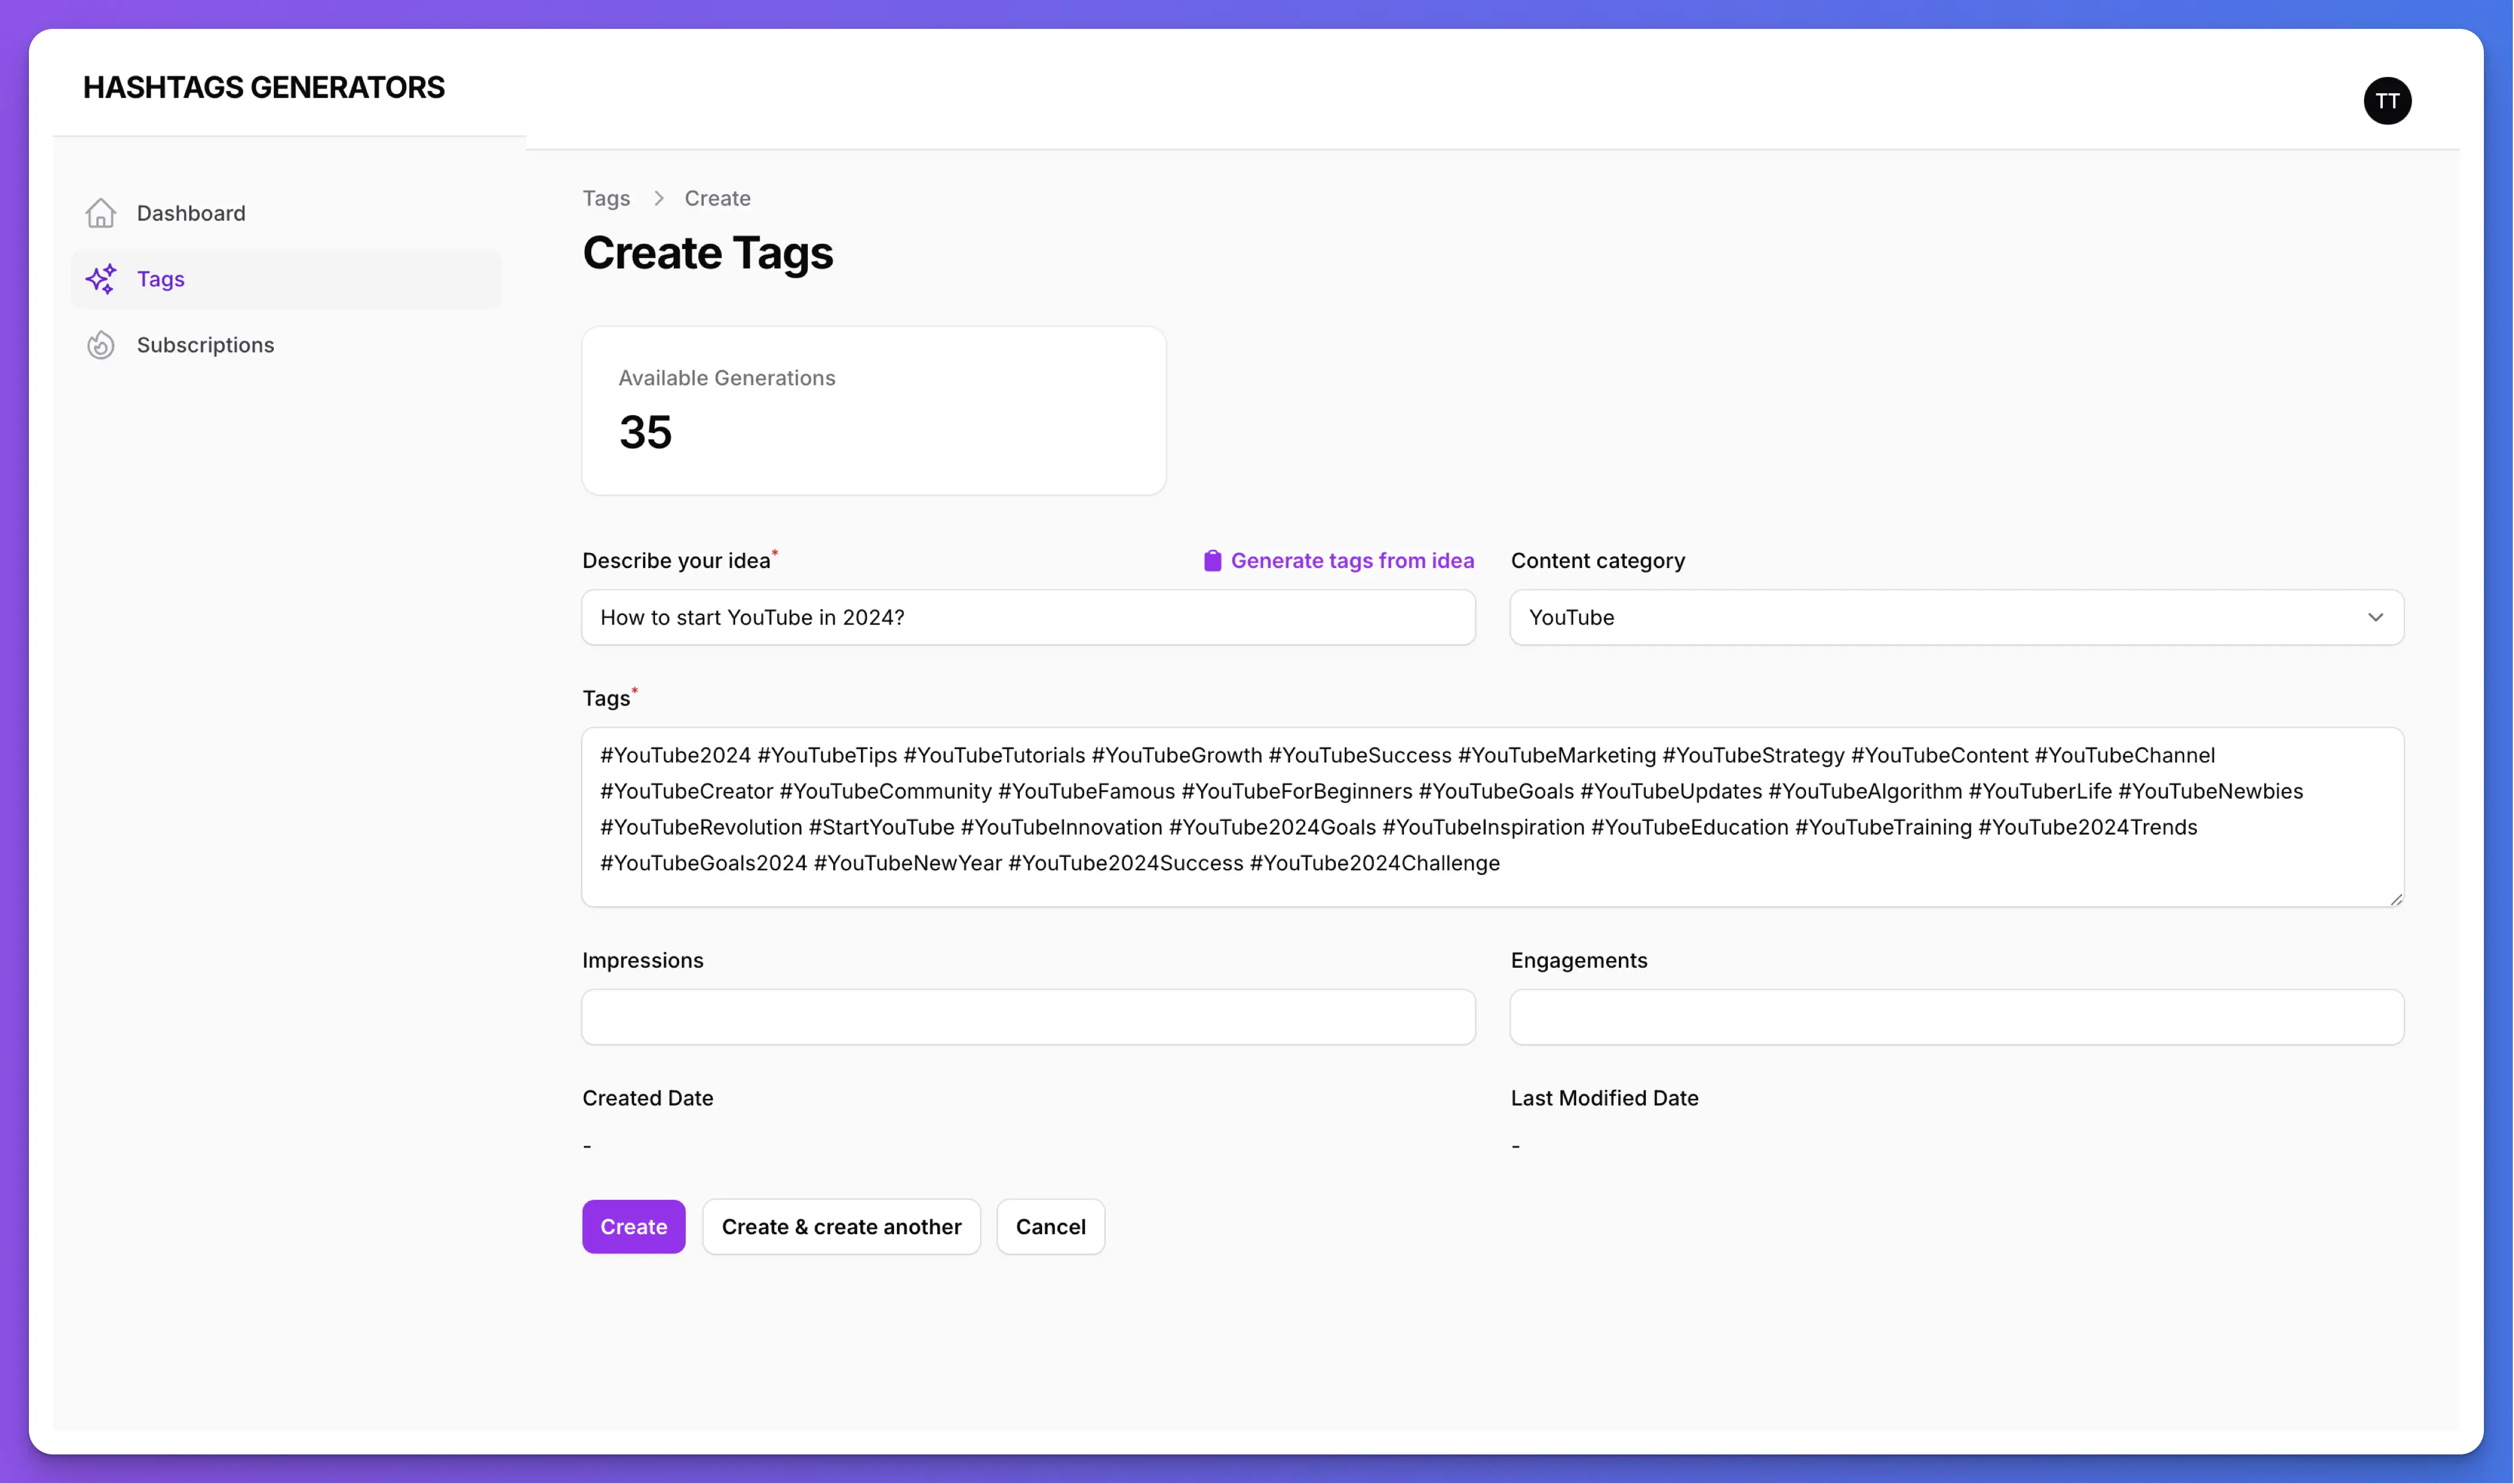The image size is (2514, 1484).
Task: Click into the Tags textarea
Action: coord(1492,817)
